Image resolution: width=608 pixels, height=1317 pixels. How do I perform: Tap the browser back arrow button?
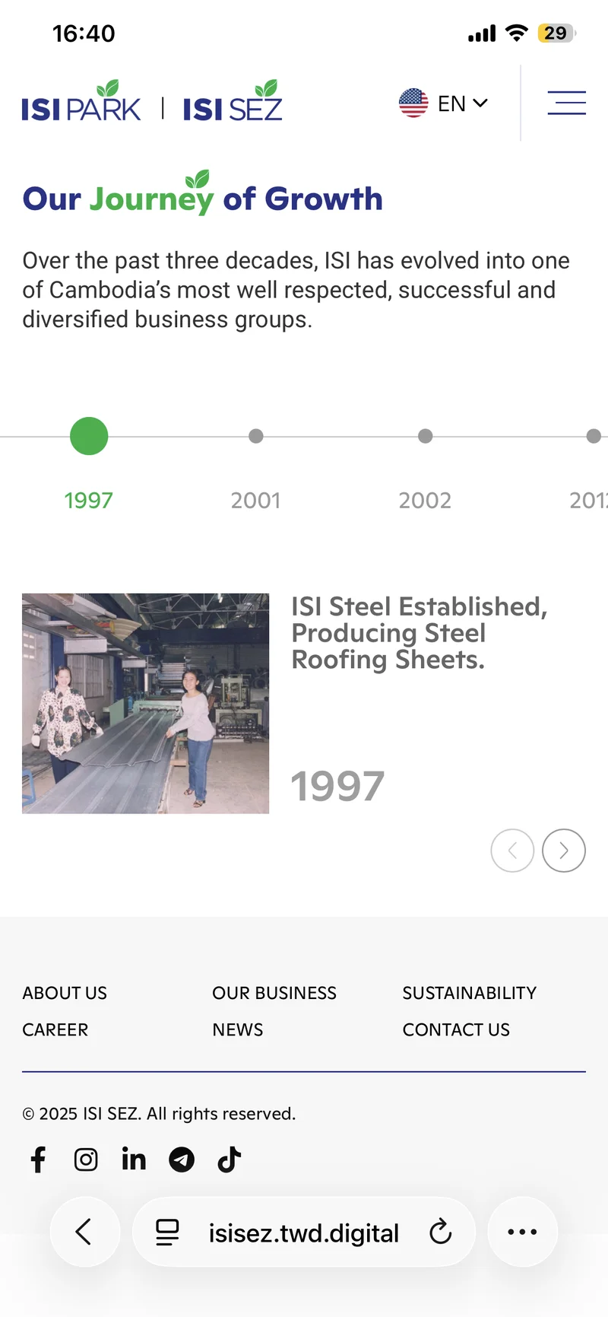pos(84,1231)
